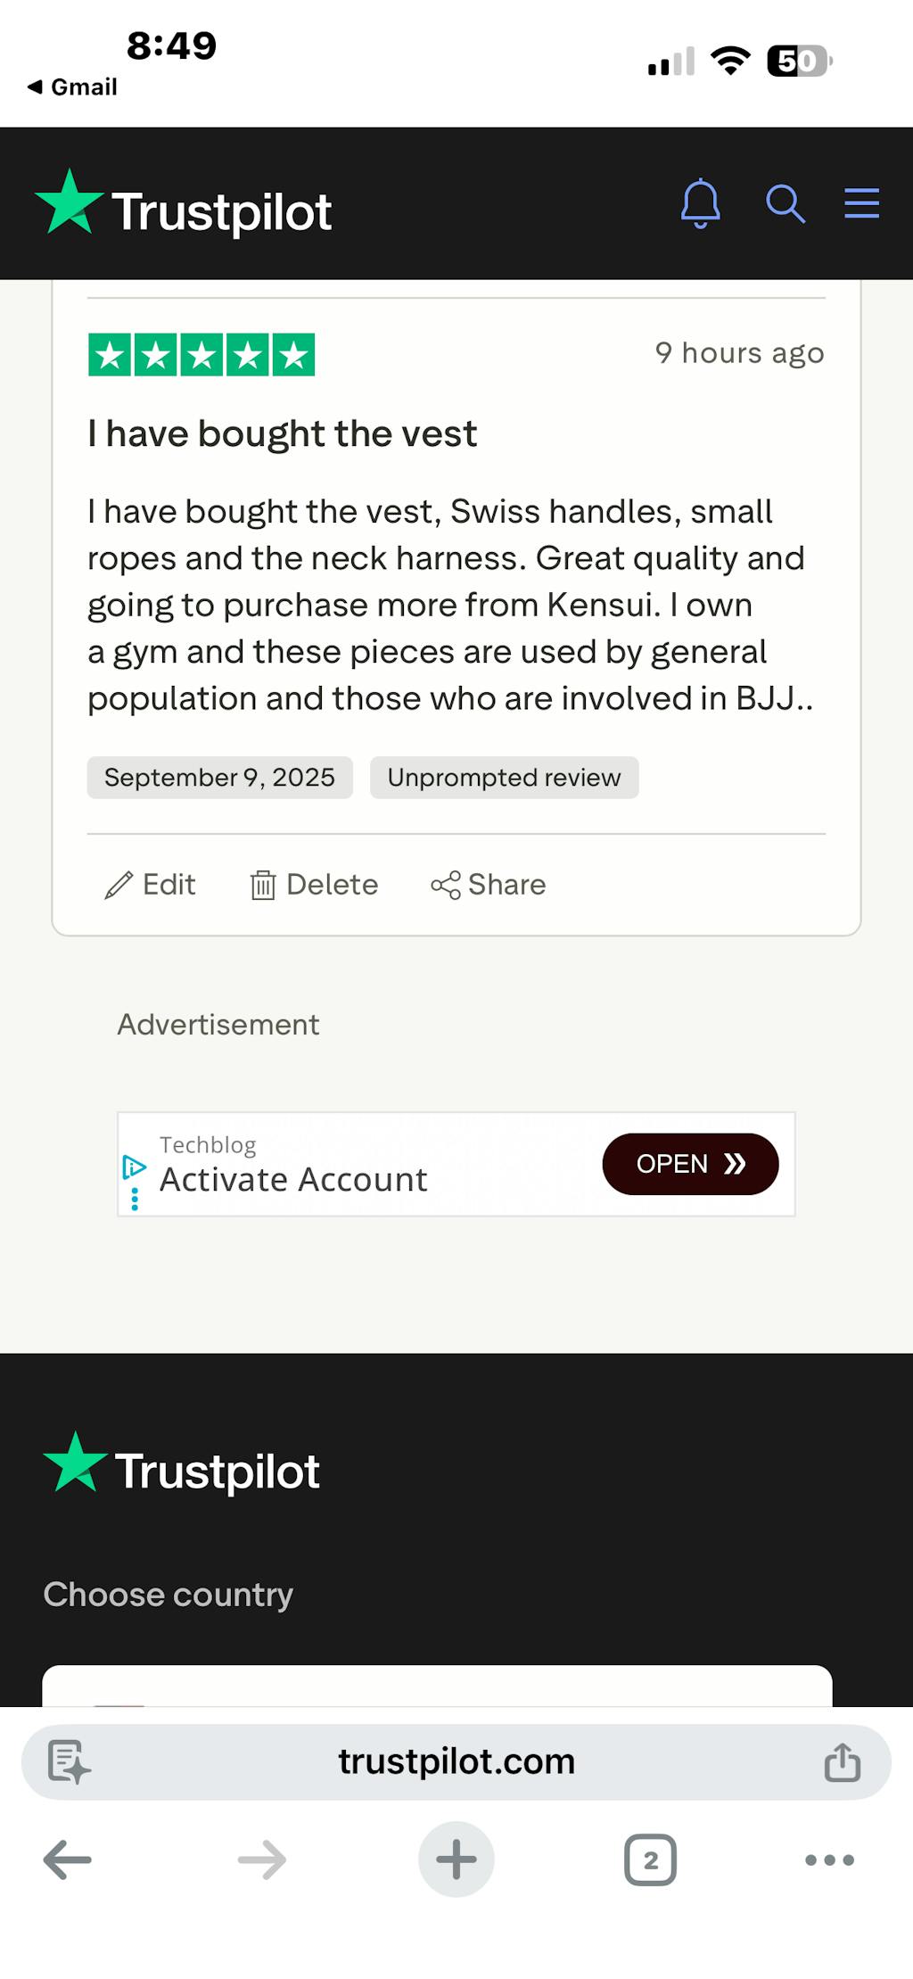
Task: Edit the vest review
Action: (x=150, y=885)
